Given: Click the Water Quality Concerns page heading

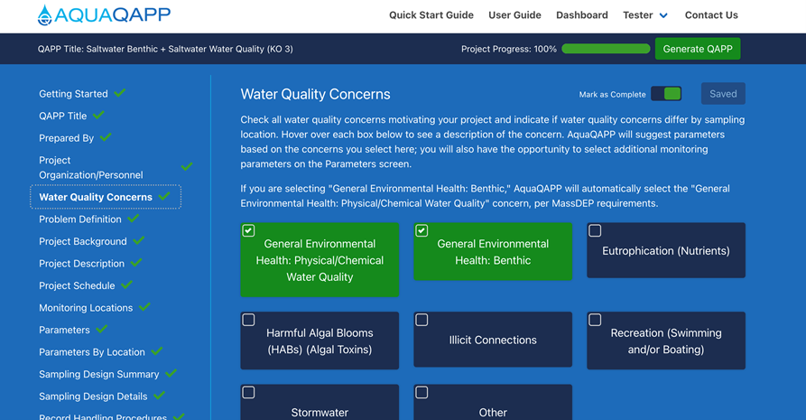Looking at the screenshot, I should (316, 94).
